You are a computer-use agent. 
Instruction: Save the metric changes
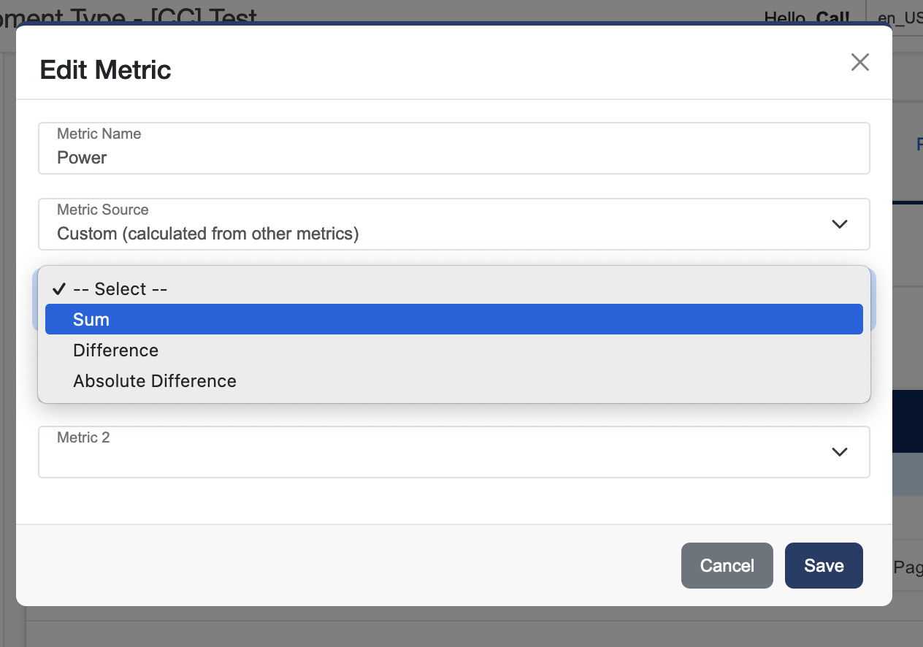[823, 565]
